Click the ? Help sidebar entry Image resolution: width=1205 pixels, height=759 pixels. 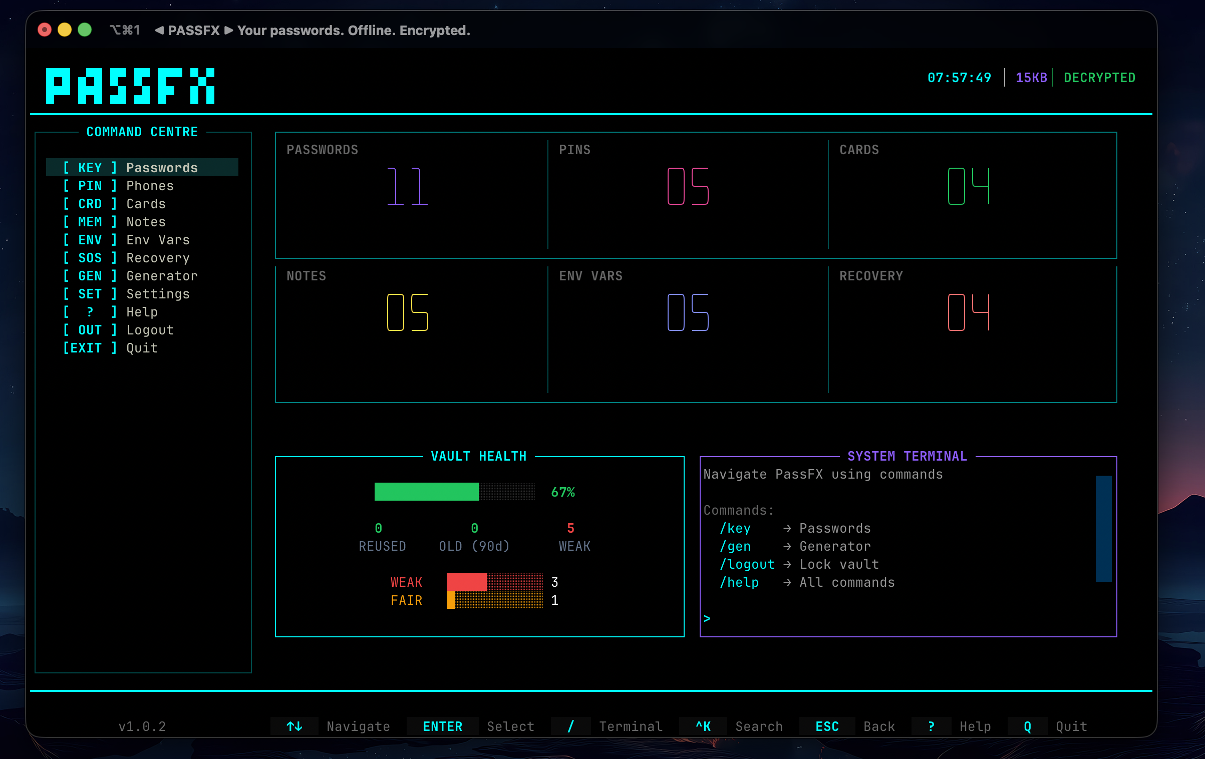(x=142, y=312)
